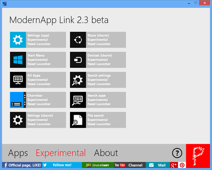Open the Devices (charm) icon
The width and height of the screenshot is (212, 170).
click(78, 60)
